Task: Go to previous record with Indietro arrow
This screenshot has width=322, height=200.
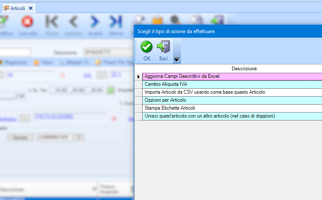Action: (73, 22)
